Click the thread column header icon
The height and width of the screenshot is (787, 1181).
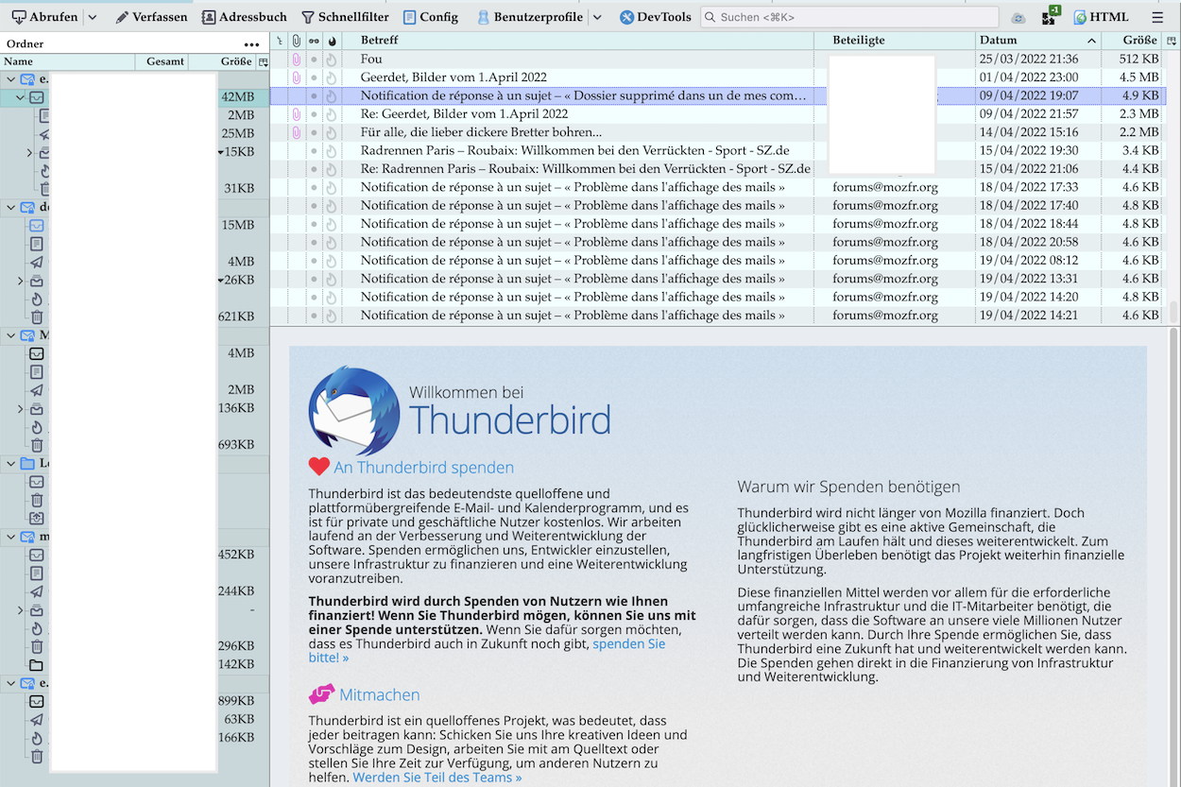(279, 41)
